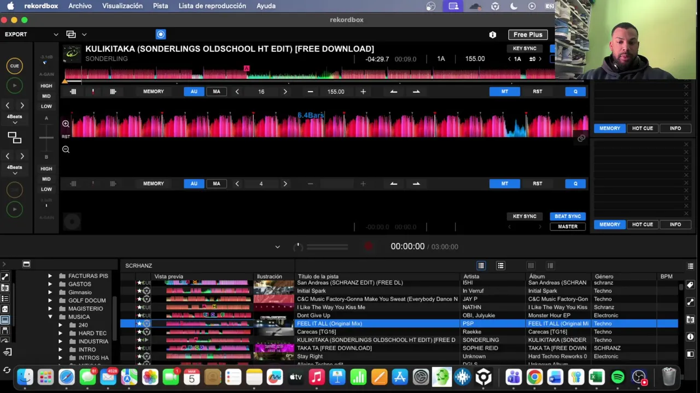Open deck 2 4Beats dropdown
Image resolution: width=700 pixels, height=393 pixels.
pos(15,170)
